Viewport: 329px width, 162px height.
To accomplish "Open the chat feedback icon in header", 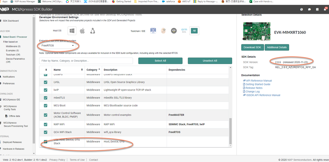I will [309, 10].
